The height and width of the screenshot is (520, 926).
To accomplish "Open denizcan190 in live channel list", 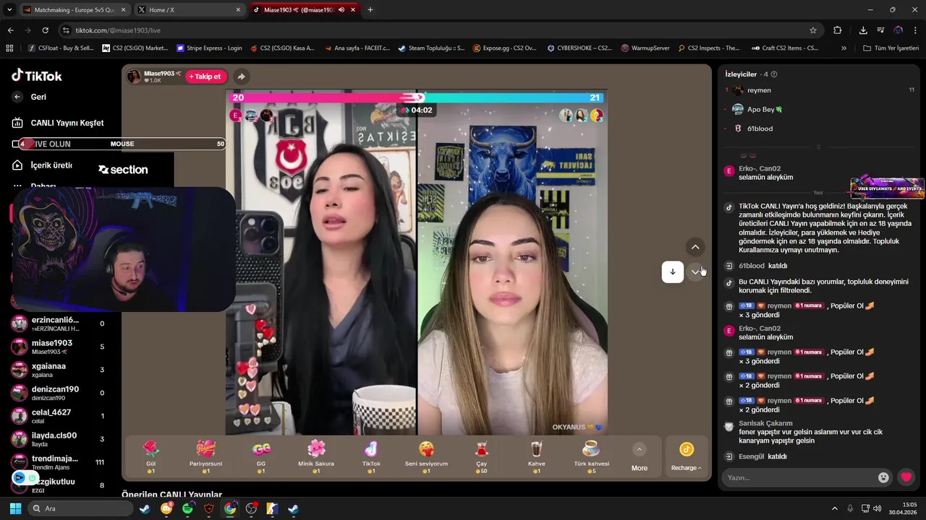I will click(x=58, y=393).
